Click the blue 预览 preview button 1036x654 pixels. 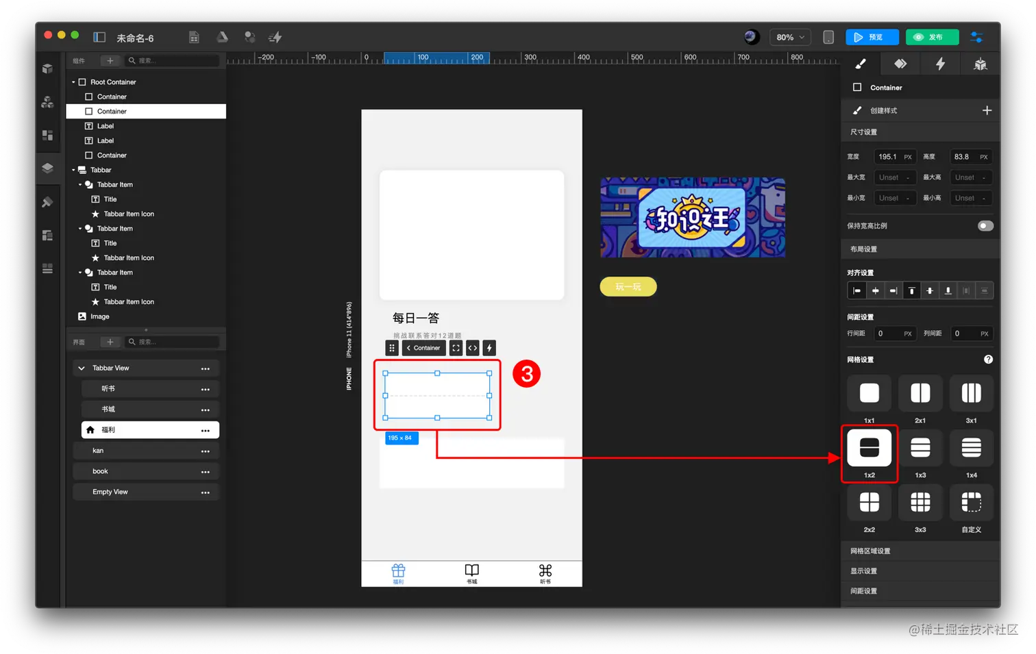(872, 37)
